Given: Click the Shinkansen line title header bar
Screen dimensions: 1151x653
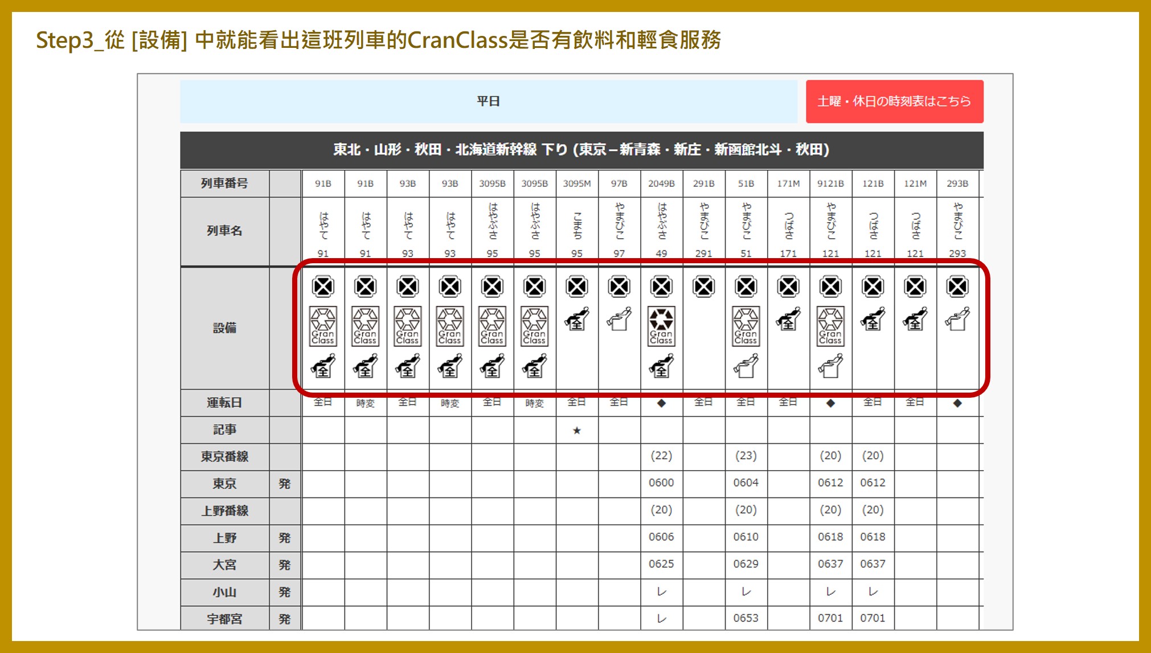Looking at the screenshot, I should pyautogui.click(x=581, y=150).
